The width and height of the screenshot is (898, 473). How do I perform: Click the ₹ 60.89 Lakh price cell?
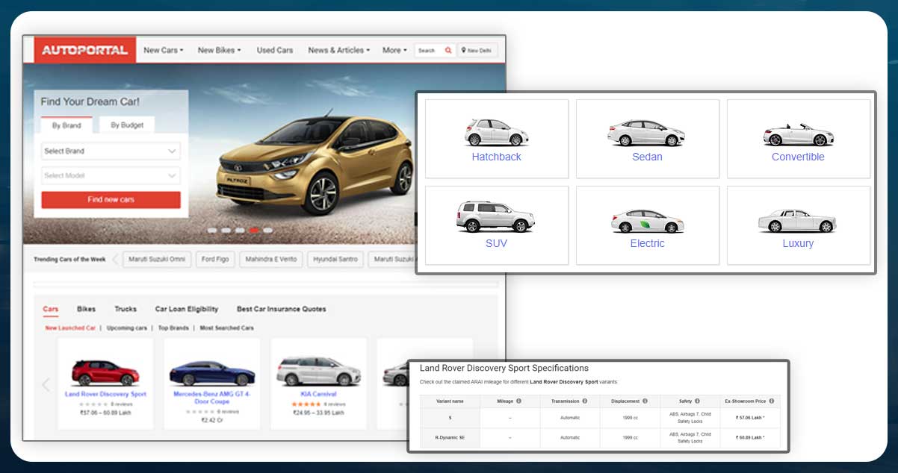(x=750, y=437)
